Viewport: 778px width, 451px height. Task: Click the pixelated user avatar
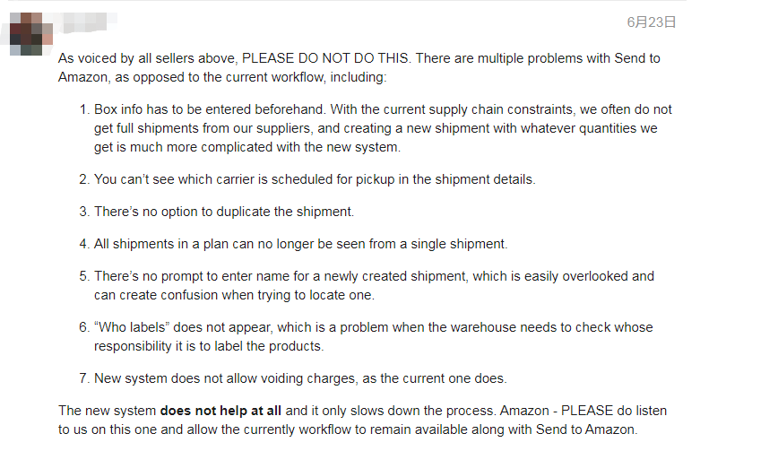(31, 34)
